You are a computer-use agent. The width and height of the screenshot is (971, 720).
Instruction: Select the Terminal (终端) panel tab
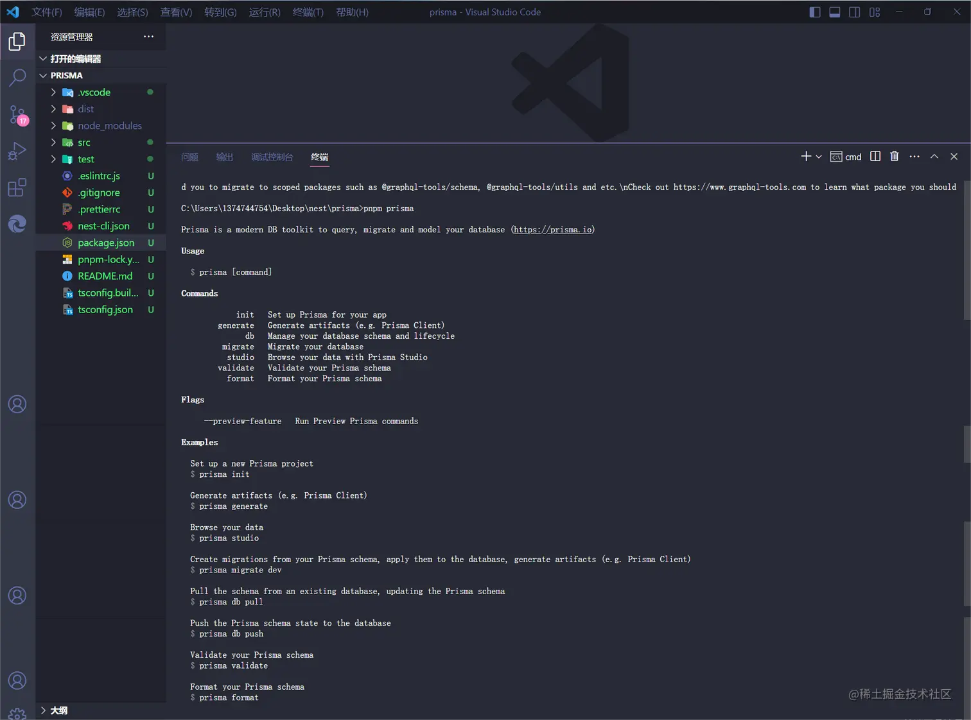click(x=320, y=157)
